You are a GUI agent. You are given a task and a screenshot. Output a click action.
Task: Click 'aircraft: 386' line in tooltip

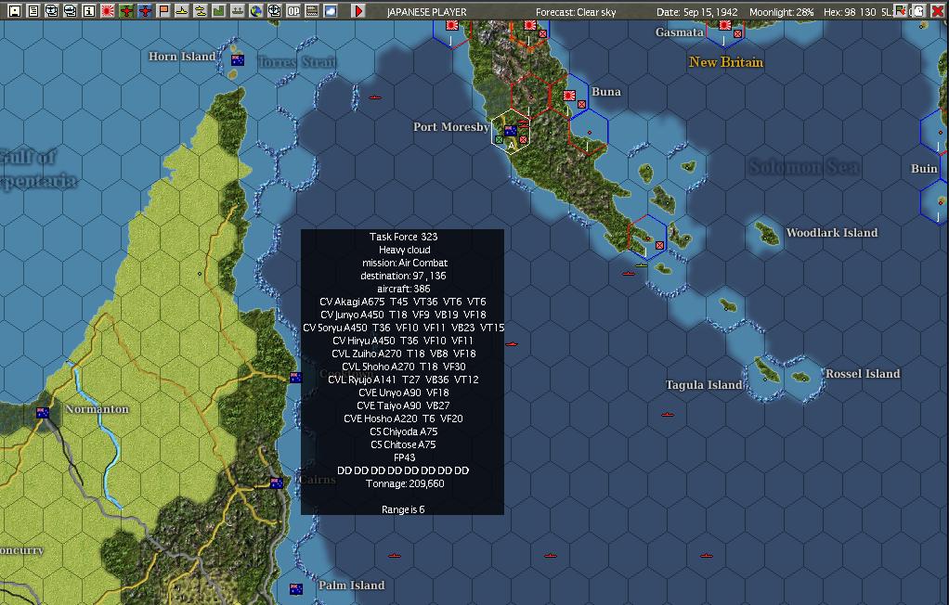[x=404, y=289]
